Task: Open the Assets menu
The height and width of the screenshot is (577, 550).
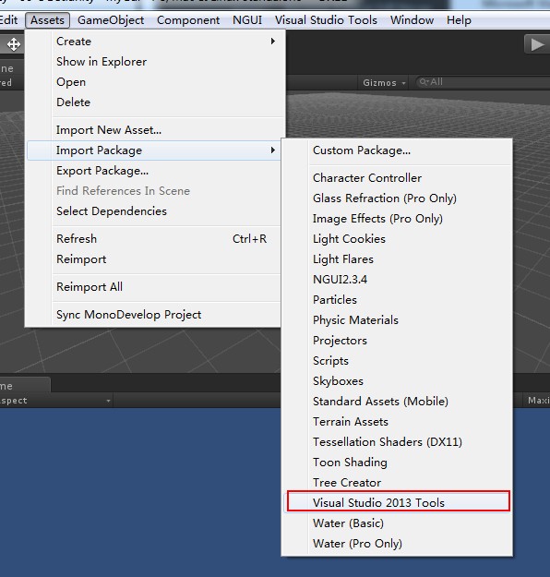Action: 47,20
